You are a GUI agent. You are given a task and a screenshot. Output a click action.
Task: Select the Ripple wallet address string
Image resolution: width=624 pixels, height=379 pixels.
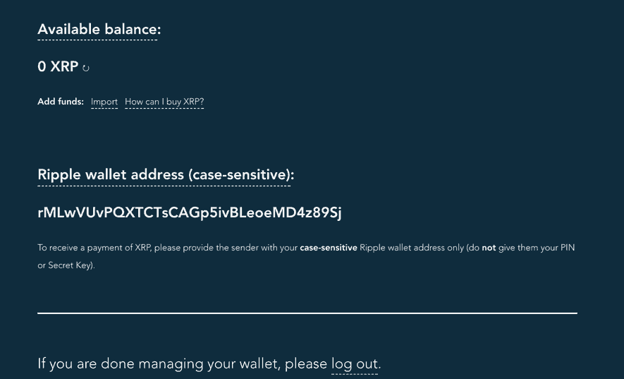(190, 213)
